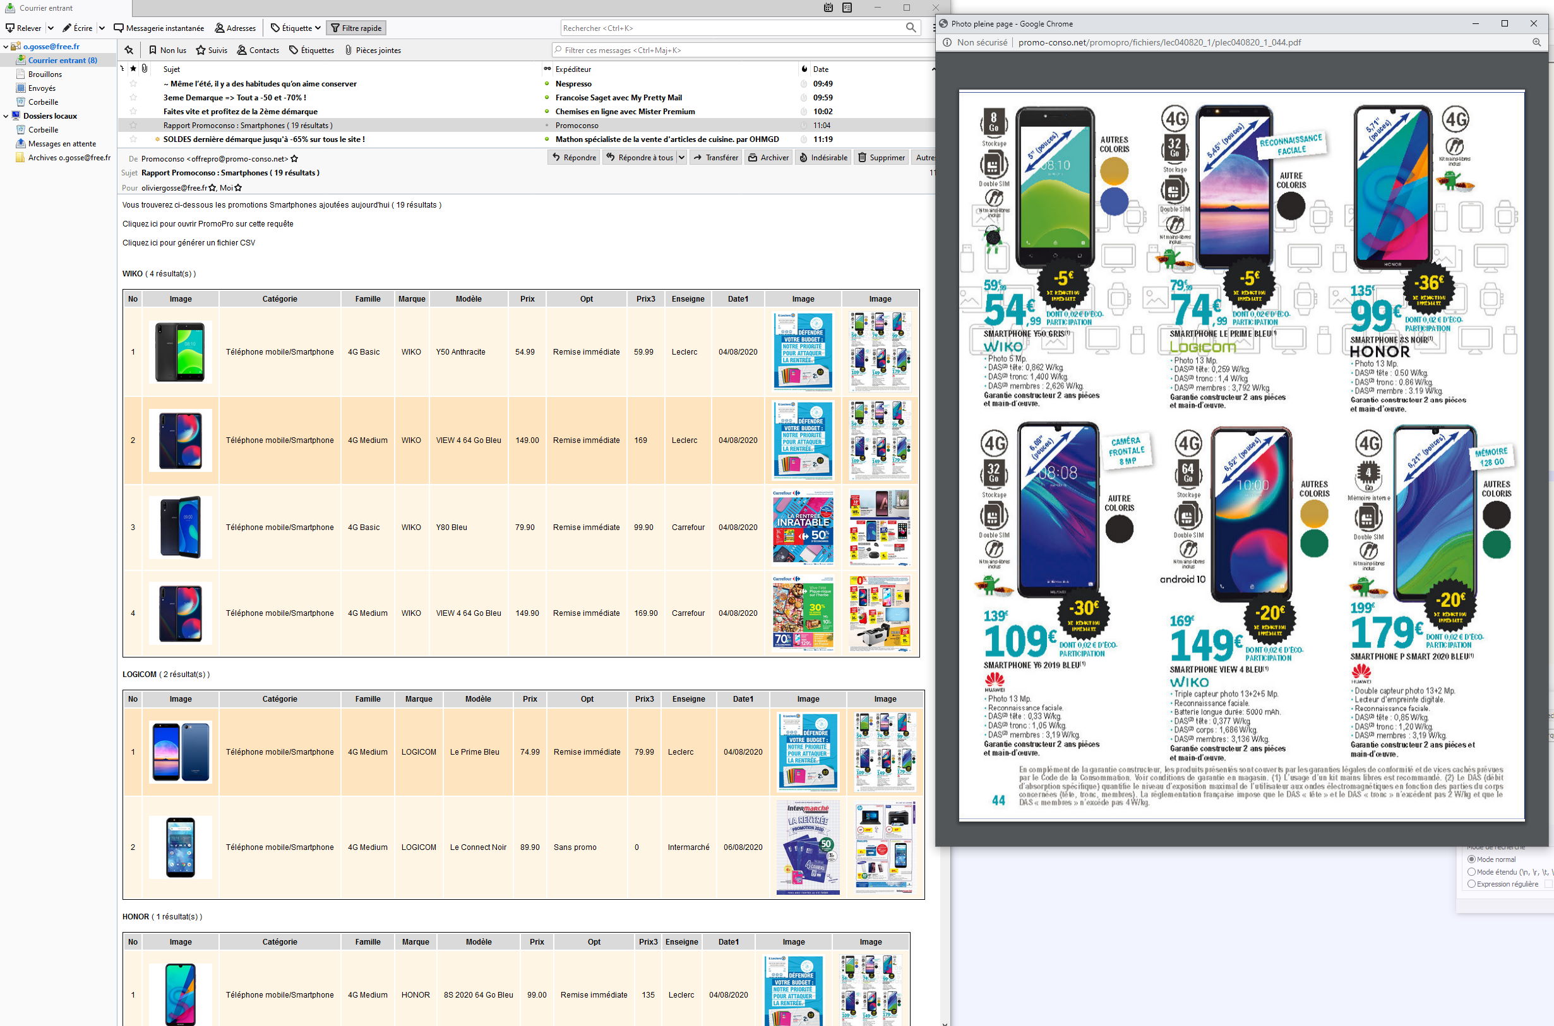Screen dimensions: 1554x1026
Task: Select Mode normal radio button
Action: point(1471,859)
